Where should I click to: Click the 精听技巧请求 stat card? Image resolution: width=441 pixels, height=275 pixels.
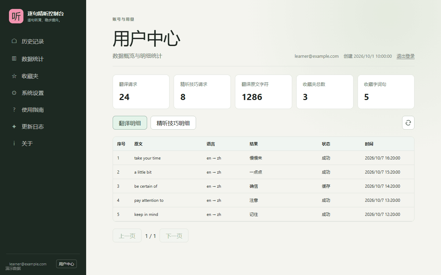(202, 92)
